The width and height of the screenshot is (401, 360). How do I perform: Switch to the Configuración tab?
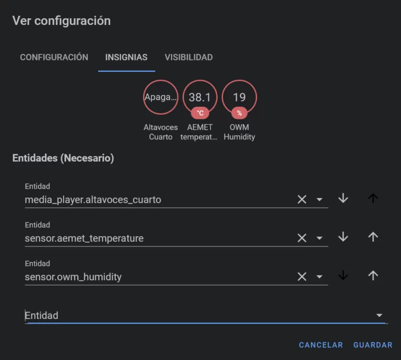[x=54, y=57]
